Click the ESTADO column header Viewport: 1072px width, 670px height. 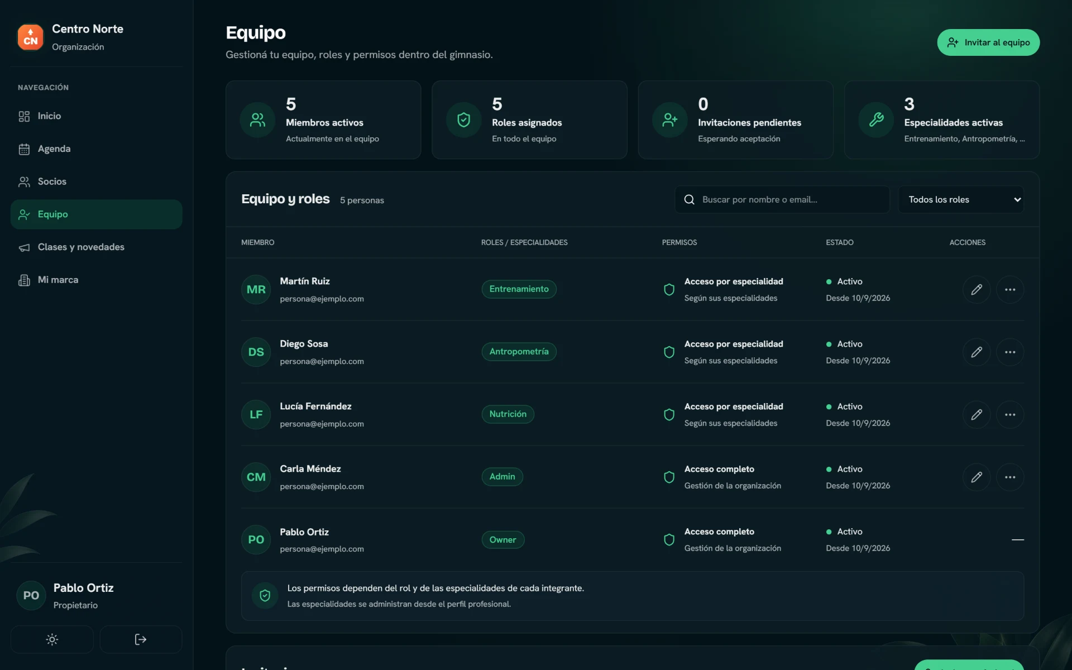[x=840, y=242]
